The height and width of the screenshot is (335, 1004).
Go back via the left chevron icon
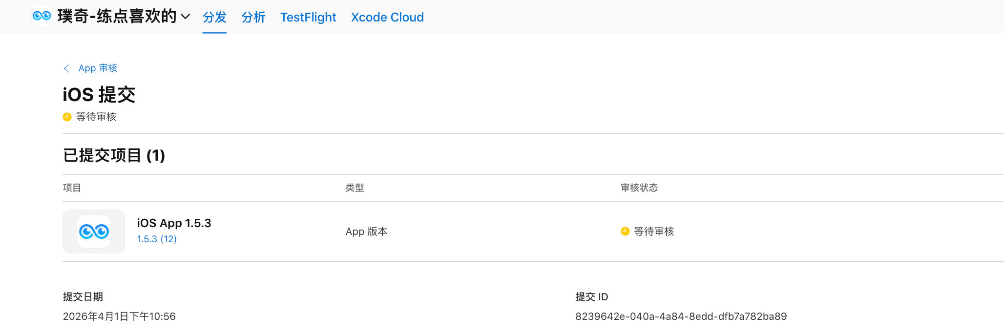click(66, 68)
